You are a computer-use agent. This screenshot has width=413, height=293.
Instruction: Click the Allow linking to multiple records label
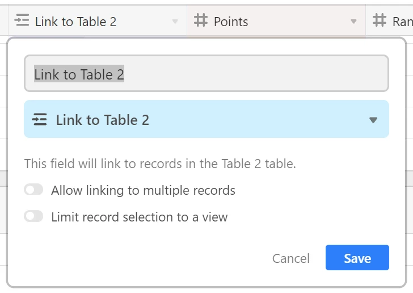(143, 190)
